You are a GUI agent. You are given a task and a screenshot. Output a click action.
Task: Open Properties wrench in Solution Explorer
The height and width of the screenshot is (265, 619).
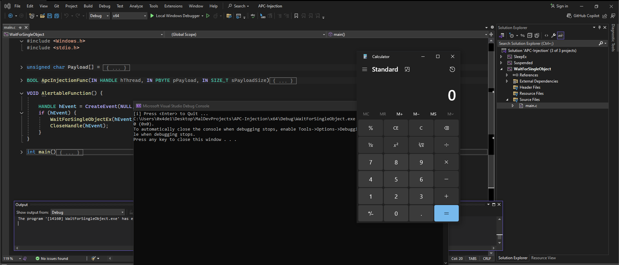pos(554,35)
